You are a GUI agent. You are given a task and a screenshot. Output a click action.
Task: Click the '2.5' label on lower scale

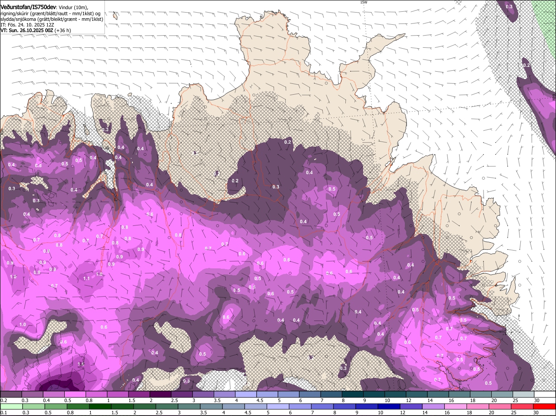point(159,413)
